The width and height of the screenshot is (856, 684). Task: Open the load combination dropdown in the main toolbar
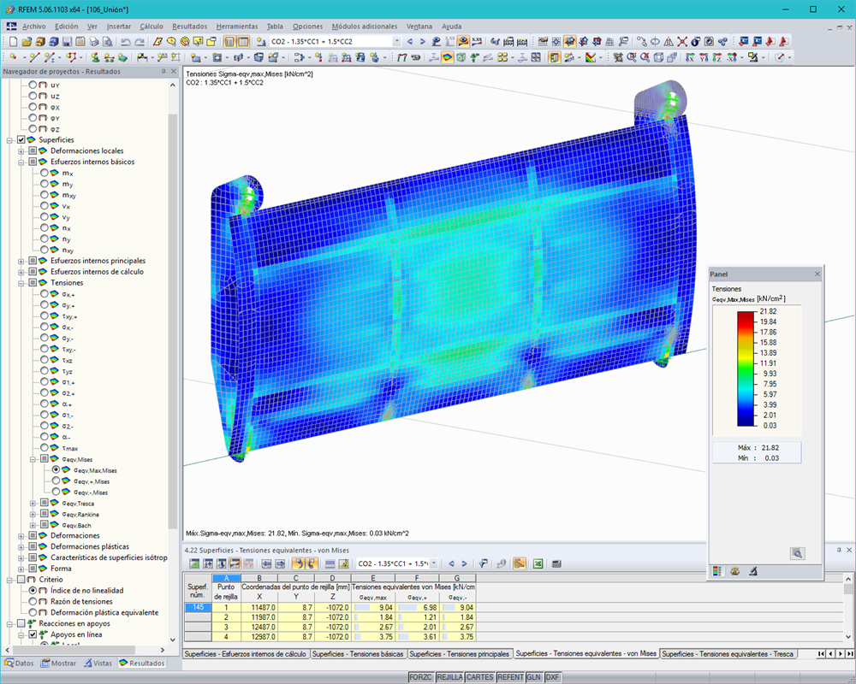(x=397, y=41)
